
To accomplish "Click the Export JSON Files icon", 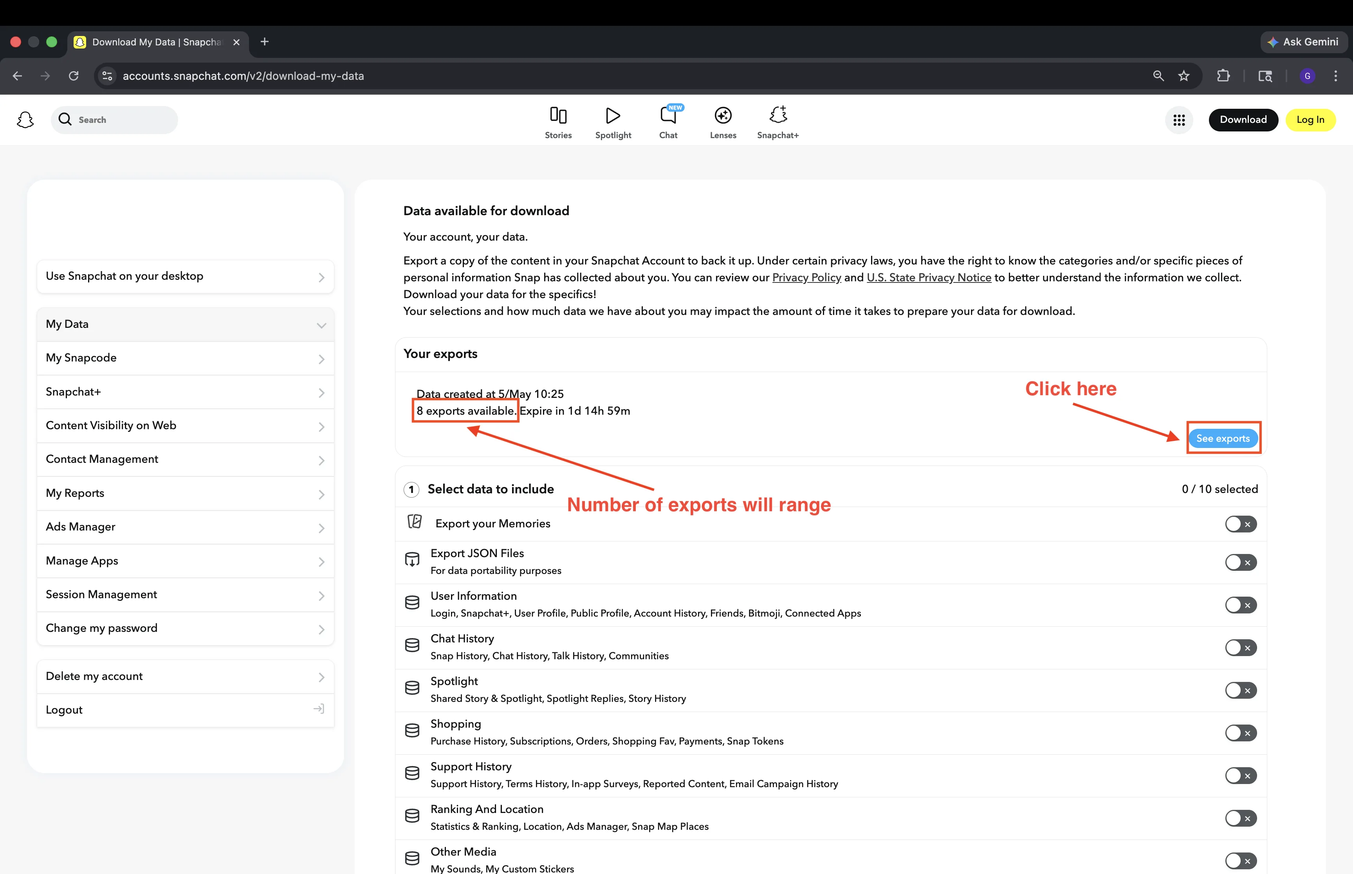I will [x=412, y=560].
